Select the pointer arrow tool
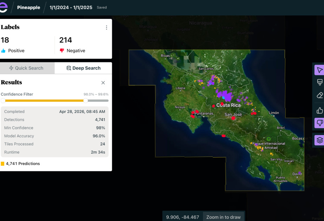The width and height of the screenshot is (324, 221). tap(319, 70)
